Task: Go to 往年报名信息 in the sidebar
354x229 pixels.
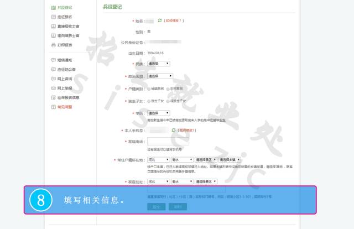Action: [x=68, y=97]
